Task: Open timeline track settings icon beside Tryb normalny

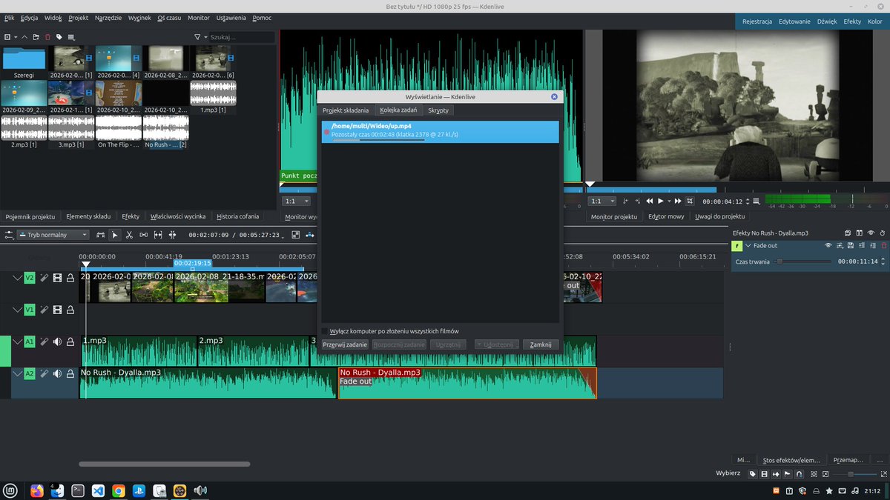Action: pyautogui.click(x=9, y=235)
